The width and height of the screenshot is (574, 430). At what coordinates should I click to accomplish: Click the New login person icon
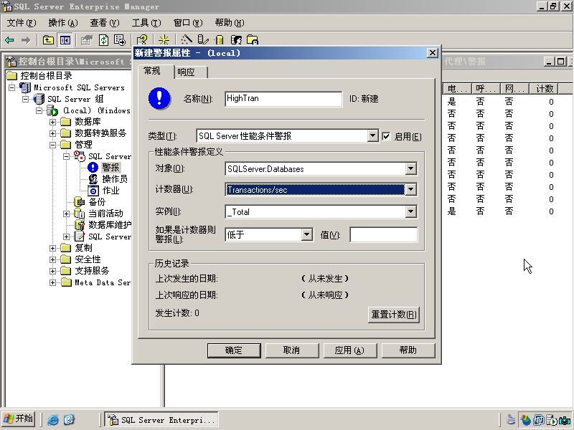(237, 40)
